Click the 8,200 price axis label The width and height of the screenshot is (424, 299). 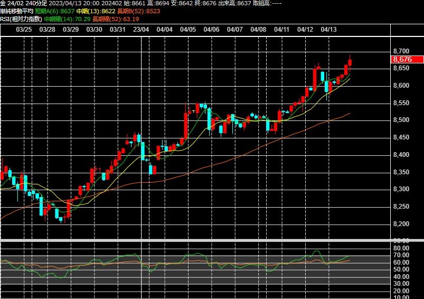pyautogui.click(x=401, y=224)
